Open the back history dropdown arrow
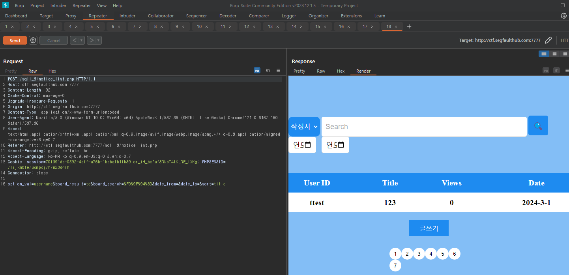This screenshot has height=275, width=569. [82, 40]
